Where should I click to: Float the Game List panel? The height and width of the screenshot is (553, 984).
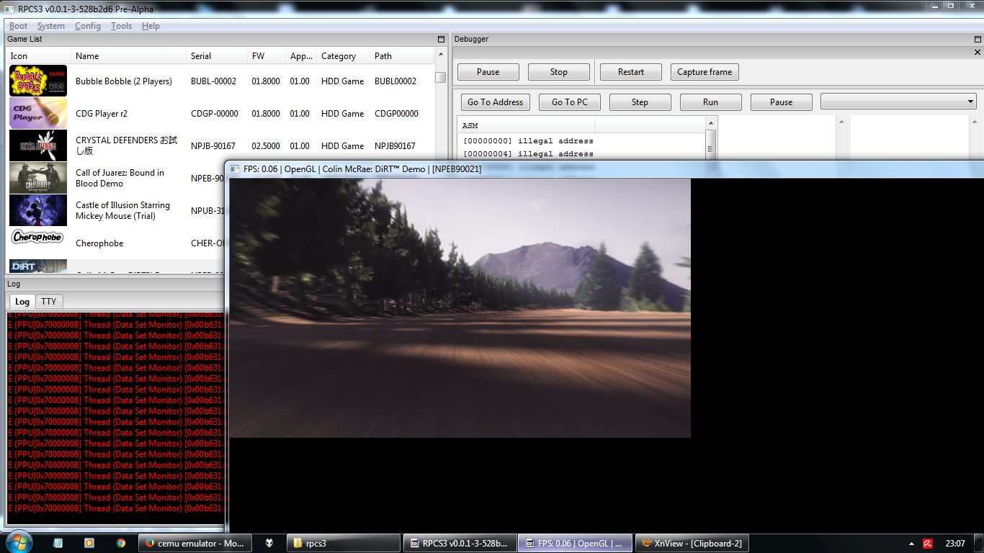pyautogui.click(x=441, y=39)
